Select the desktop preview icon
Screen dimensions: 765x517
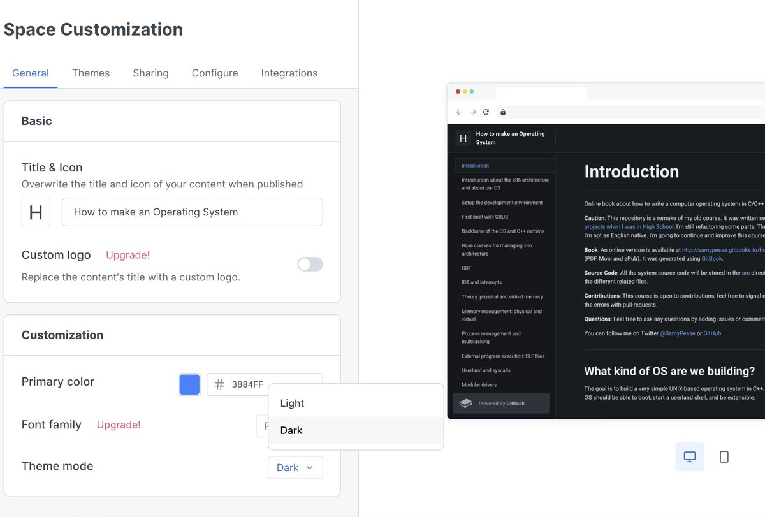(x=690, y=456)
